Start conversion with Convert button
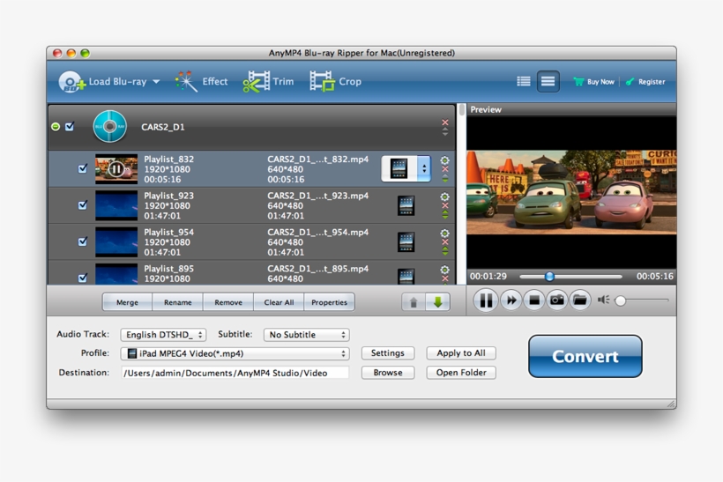The width and height of the screenshot is (723, 482). [x=585, y=356]
